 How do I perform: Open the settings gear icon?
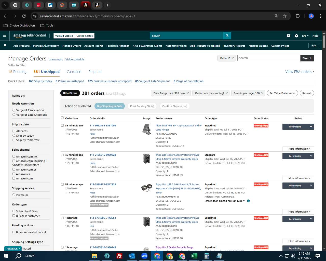(296, 36)
